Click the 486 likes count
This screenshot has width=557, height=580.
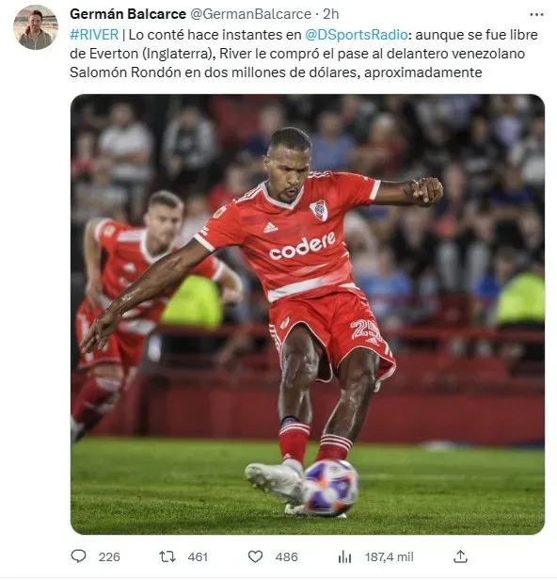(x=286, y=556)
